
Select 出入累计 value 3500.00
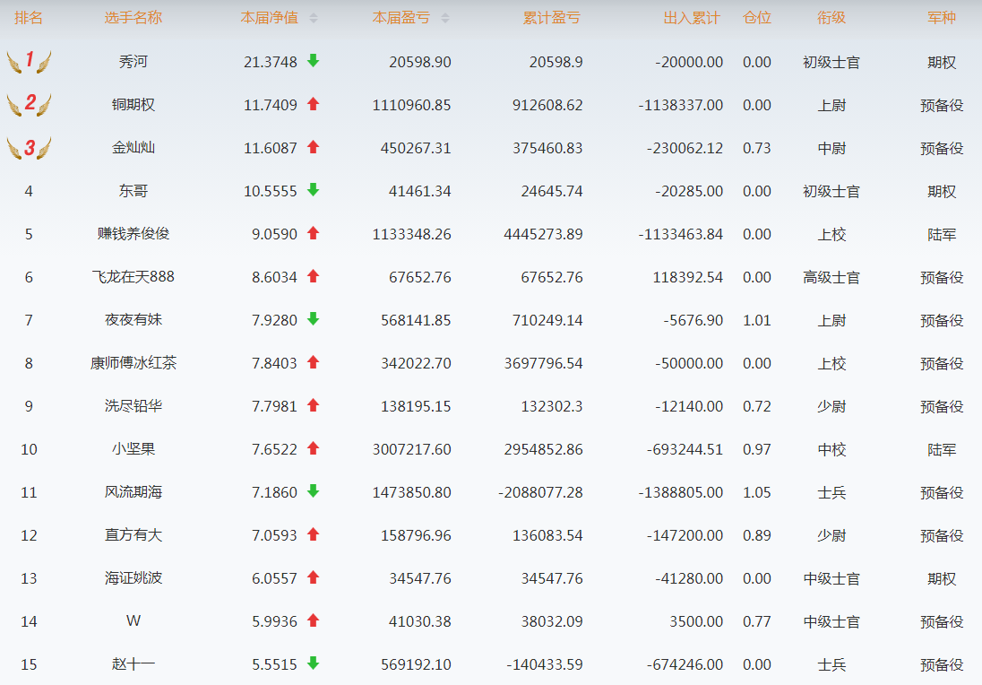pyautogui.click(x=696, y=621)
